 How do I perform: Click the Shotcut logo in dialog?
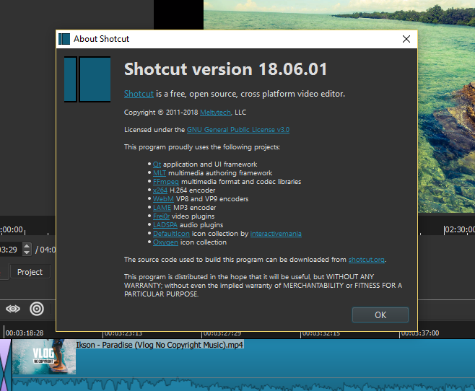[x=87, y=79]
